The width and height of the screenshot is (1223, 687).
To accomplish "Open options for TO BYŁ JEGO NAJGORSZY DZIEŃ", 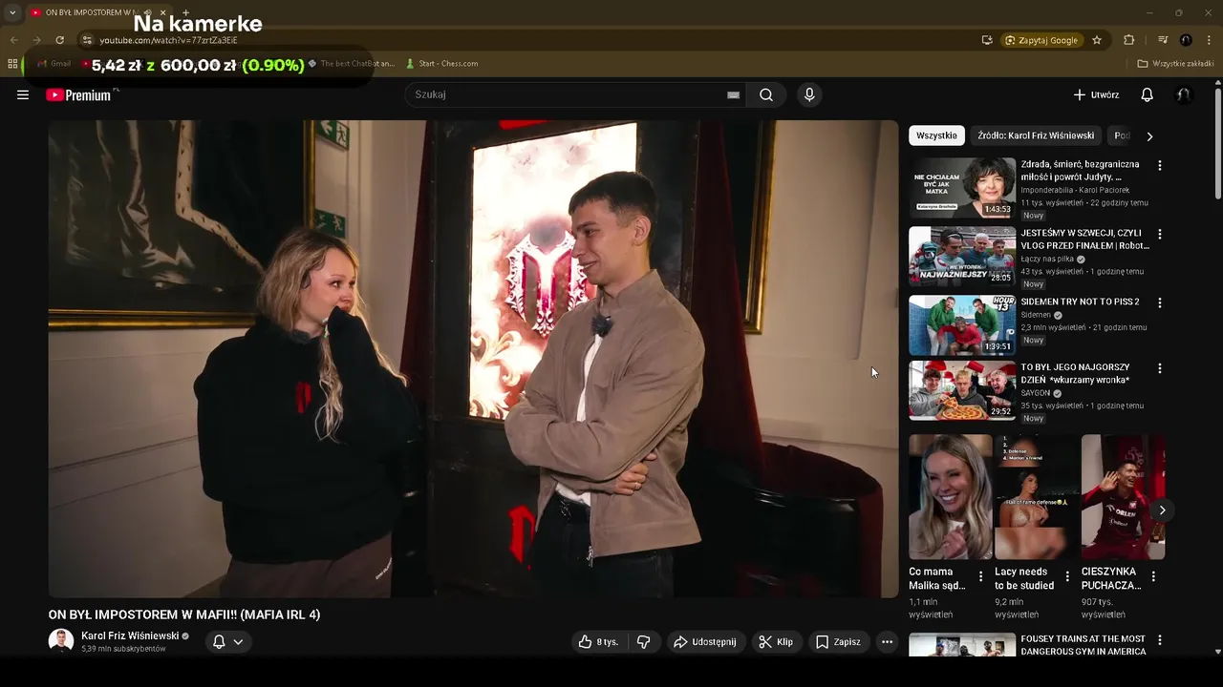I will coord(1160,368).
